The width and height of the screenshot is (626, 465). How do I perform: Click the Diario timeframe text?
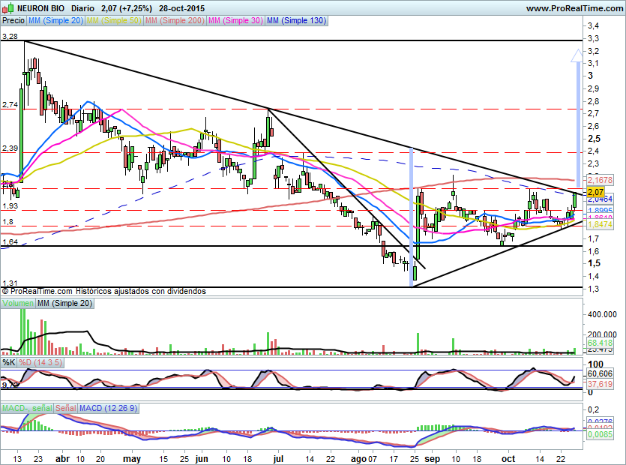[83, 8]
